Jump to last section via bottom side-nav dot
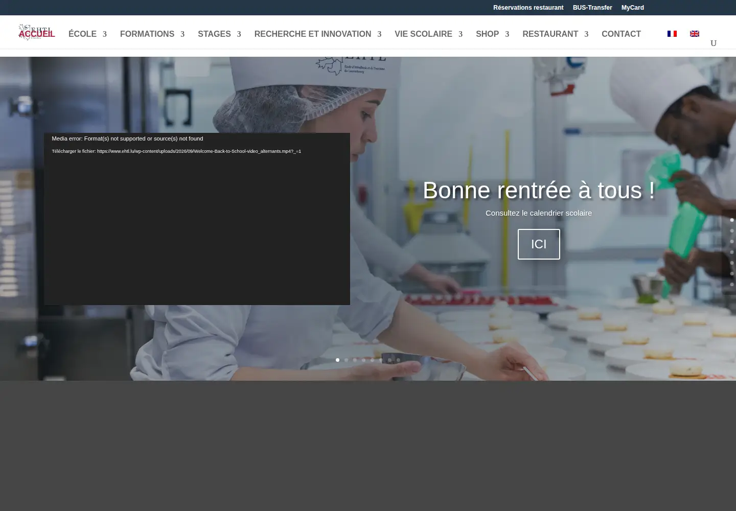Screen dimensions: 736x511 (x=732, y=284)
